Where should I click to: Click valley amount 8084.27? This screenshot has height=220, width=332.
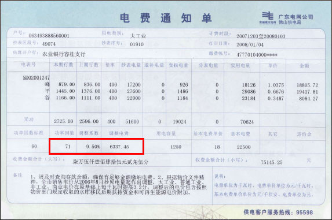(x=308, y=99)
